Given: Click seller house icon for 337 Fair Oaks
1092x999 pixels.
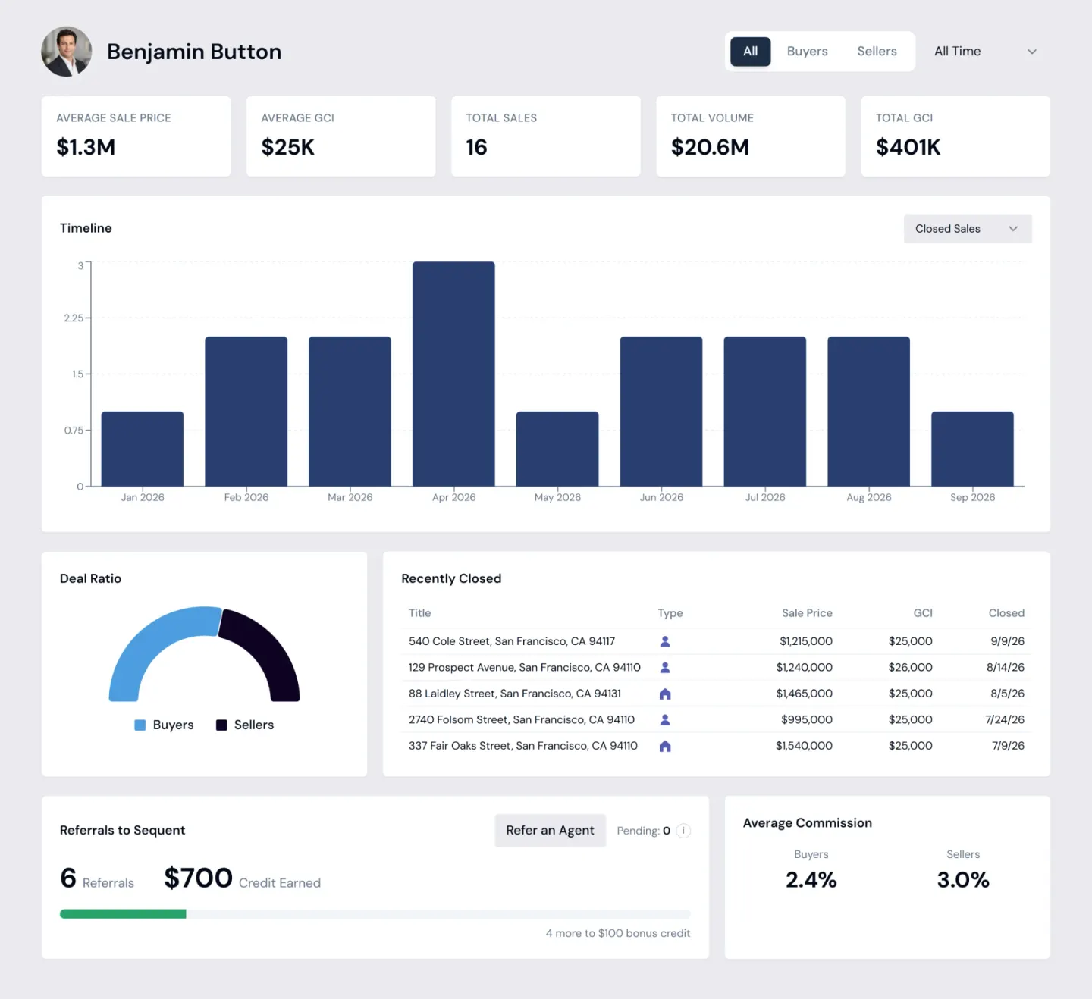Looking at the screenshot, I should (665, 746).
